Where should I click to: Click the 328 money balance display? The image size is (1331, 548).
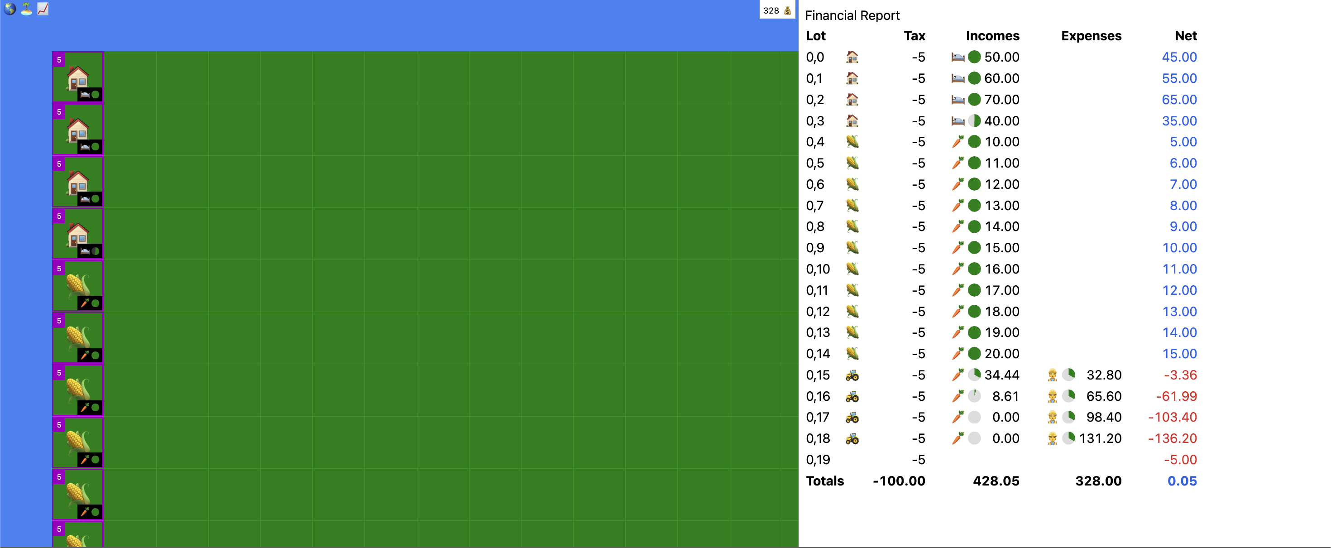(771, 10)
